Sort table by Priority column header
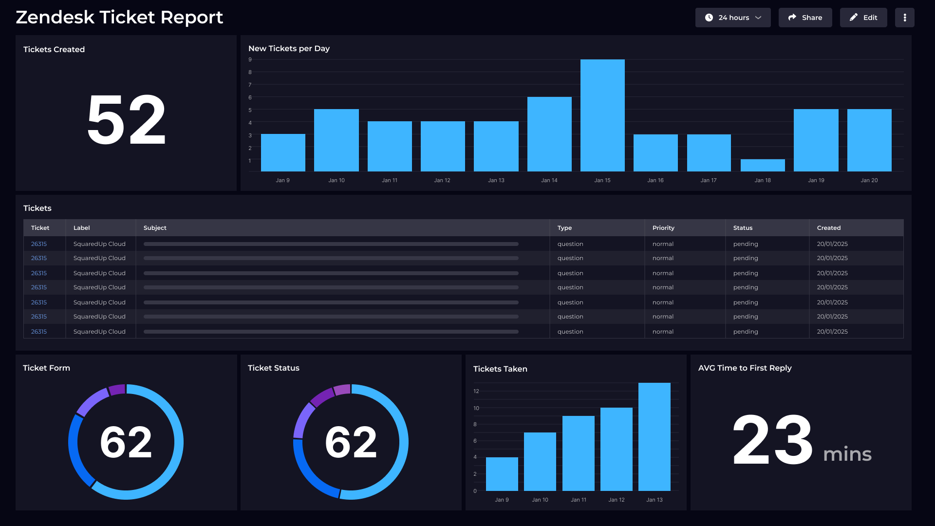The height and width of the screenshot is (526, 935). 663,228
